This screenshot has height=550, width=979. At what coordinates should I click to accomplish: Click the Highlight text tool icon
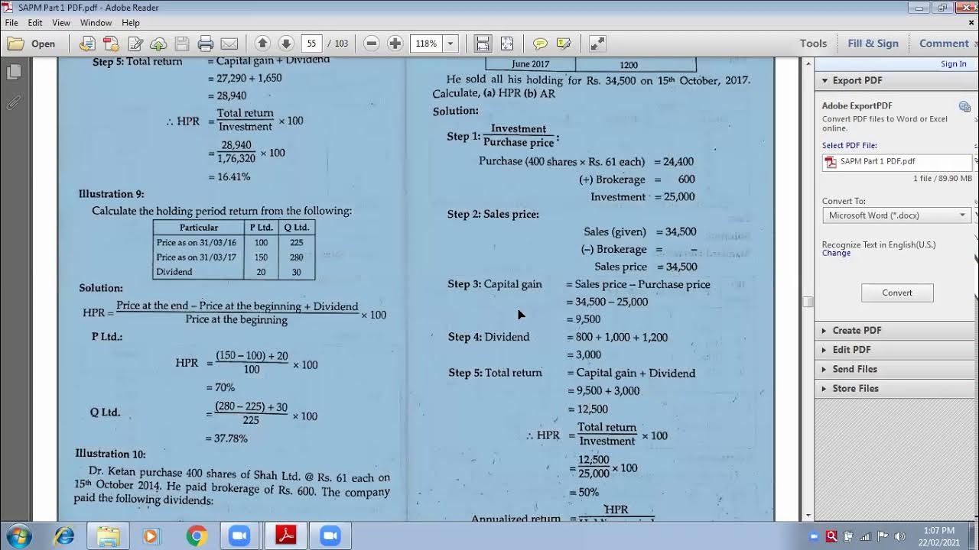[564, 44]
